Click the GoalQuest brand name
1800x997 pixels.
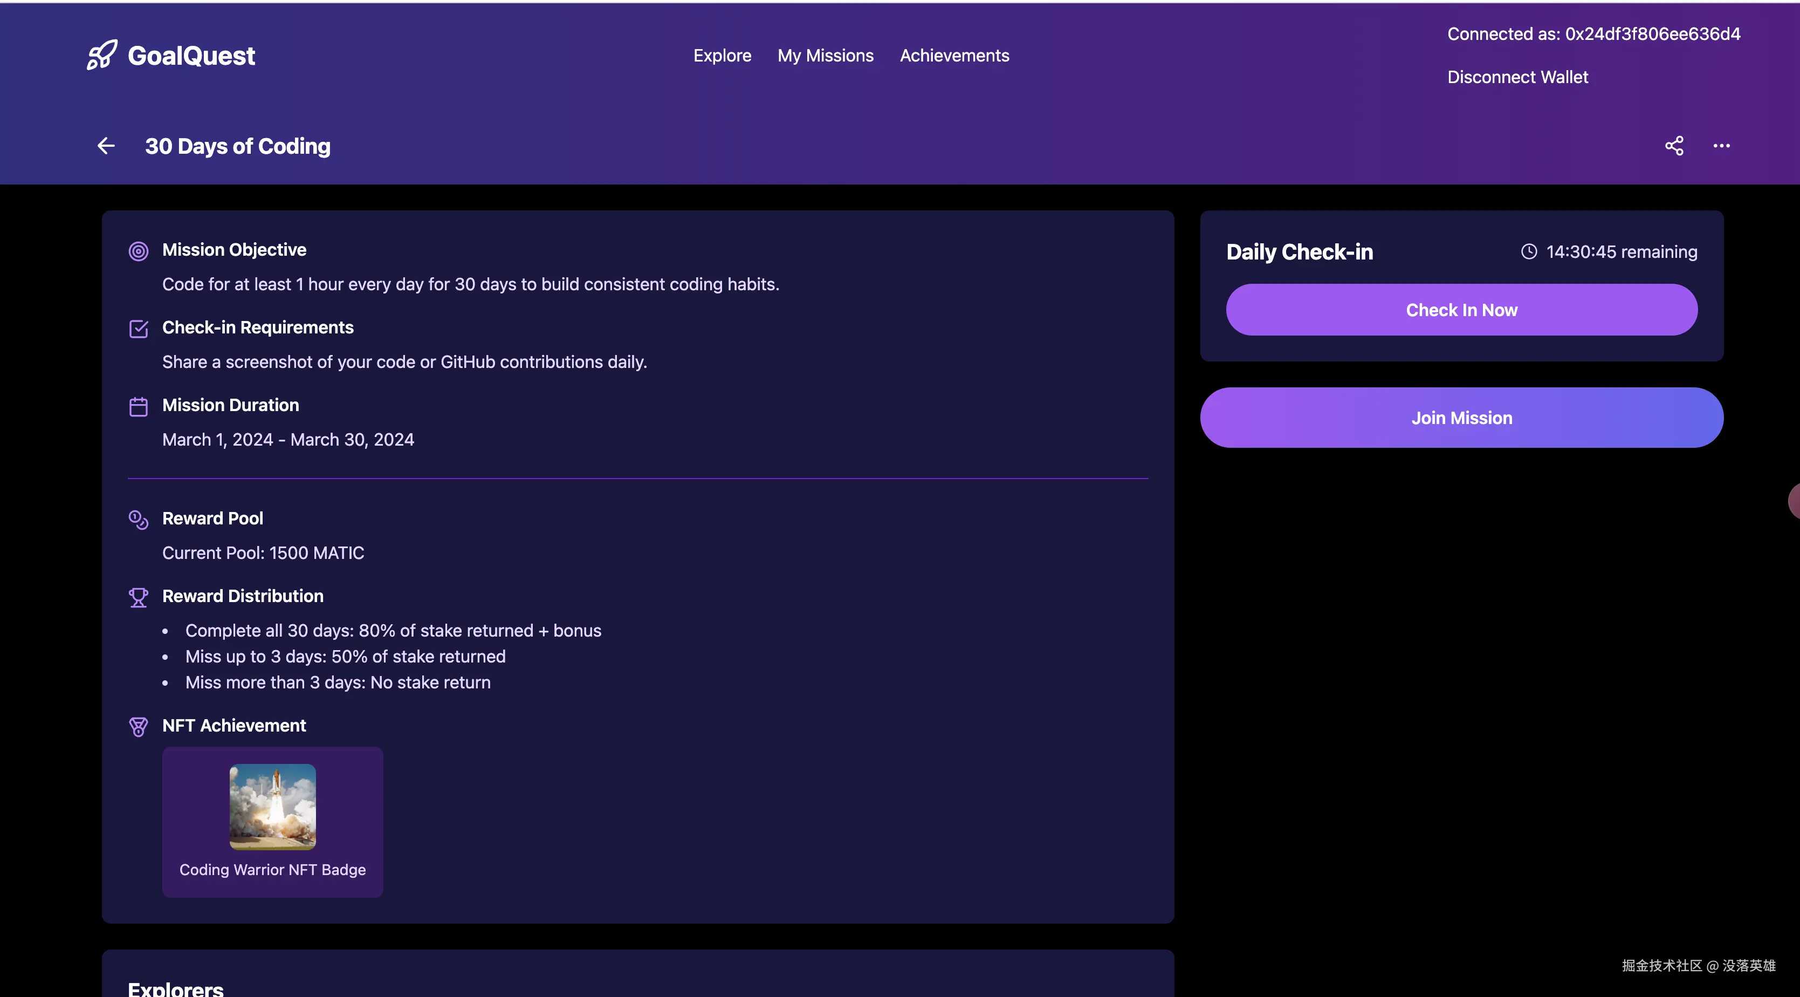pos(191,56)
